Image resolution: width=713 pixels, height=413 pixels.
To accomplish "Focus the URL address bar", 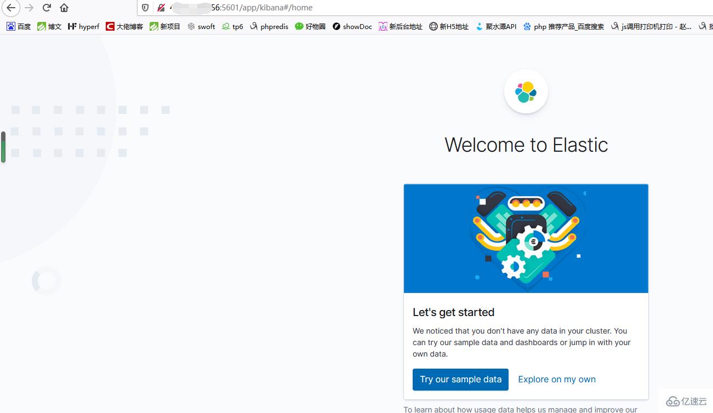I will [425, 8].
